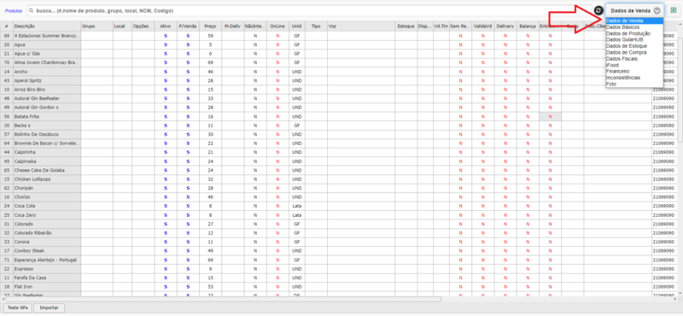Select the Chicken Lollipops row
The width and height of the screenshot is (683, 316).
pyautogui.click(x=47, y=179)
